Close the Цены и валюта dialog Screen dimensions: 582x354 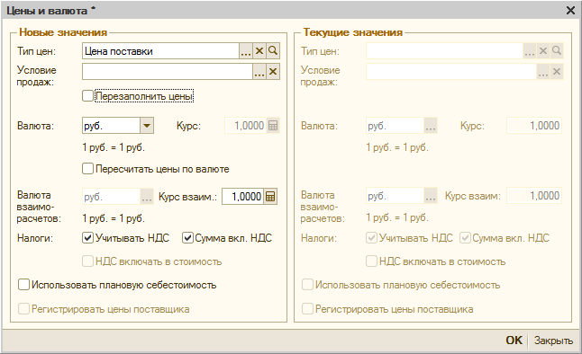point(570,11)
